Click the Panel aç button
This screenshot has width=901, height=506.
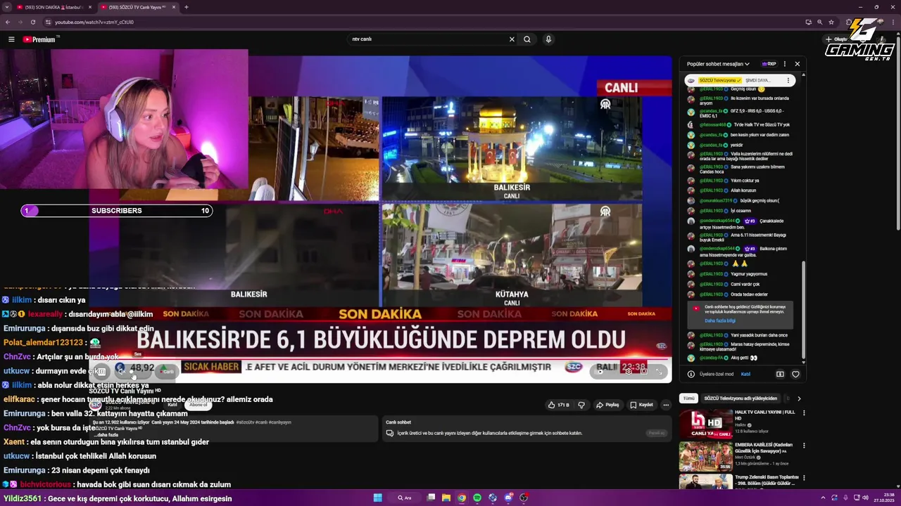coord(656,433)
